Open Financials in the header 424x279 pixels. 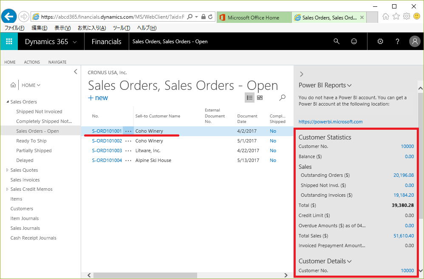tap(107, 42)
